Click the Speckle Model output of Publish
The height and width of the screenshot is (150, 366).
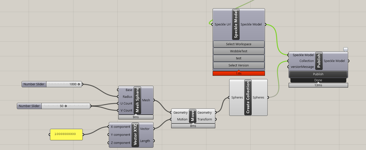334,61
